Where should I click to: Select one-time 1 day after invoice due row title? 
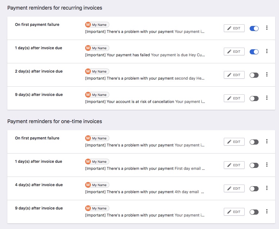[39, 161]
